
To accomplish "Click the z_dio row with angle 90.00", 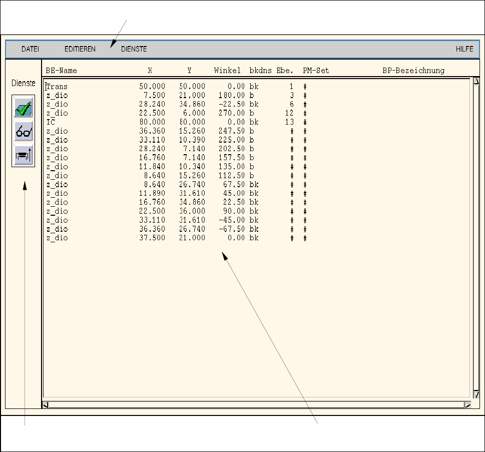I will 57,211.
